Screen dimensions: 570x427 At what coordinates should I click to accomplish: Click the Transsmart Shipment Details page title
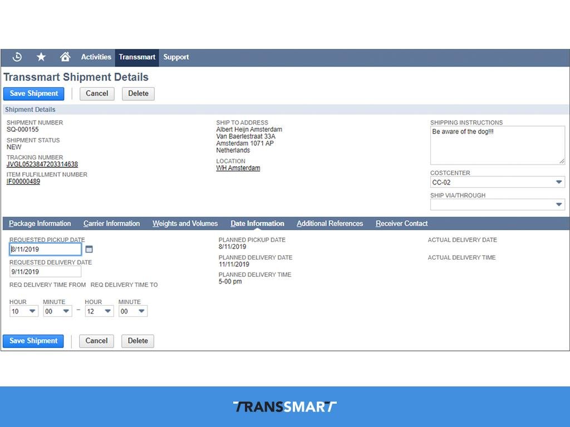tap(76, 77)
